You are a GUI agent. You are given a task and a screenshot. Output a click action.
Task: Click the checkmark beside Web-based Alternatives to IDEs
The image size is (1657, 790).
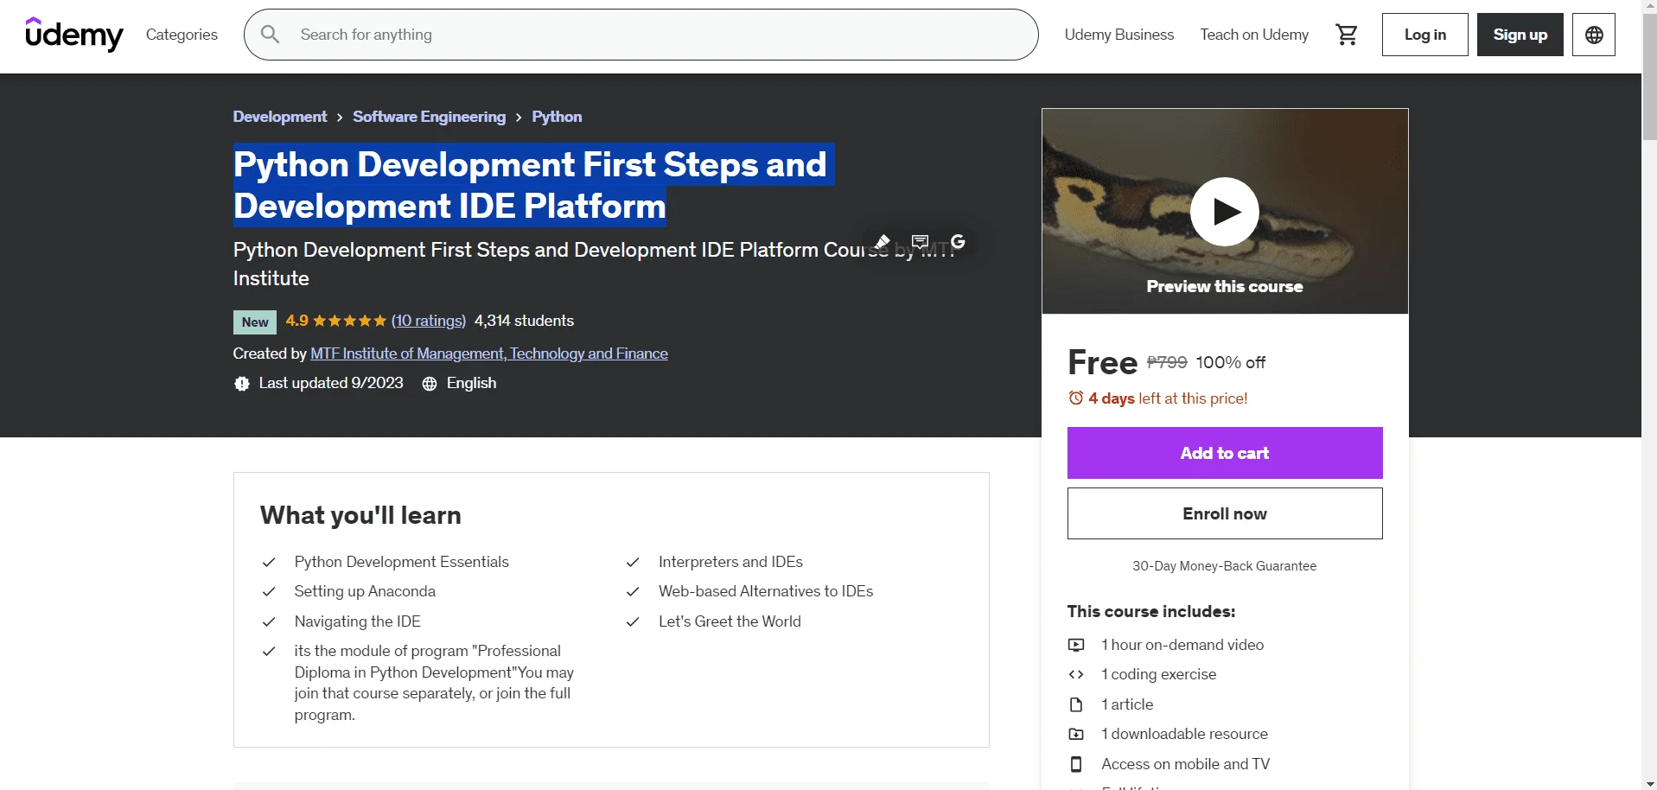pyautogui.click(x=633, y=591)
